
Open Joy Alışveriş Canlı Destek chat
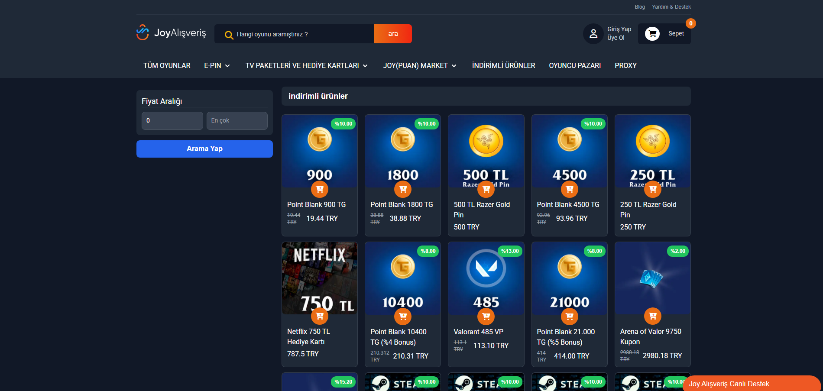point(752,384)
